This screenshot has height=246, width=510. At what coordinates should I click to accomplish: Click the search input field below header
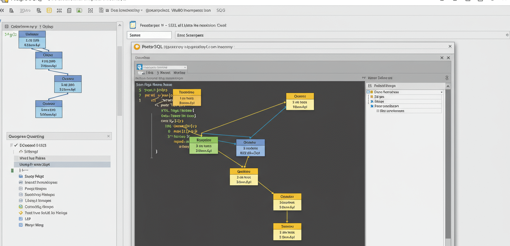point(149,35)
